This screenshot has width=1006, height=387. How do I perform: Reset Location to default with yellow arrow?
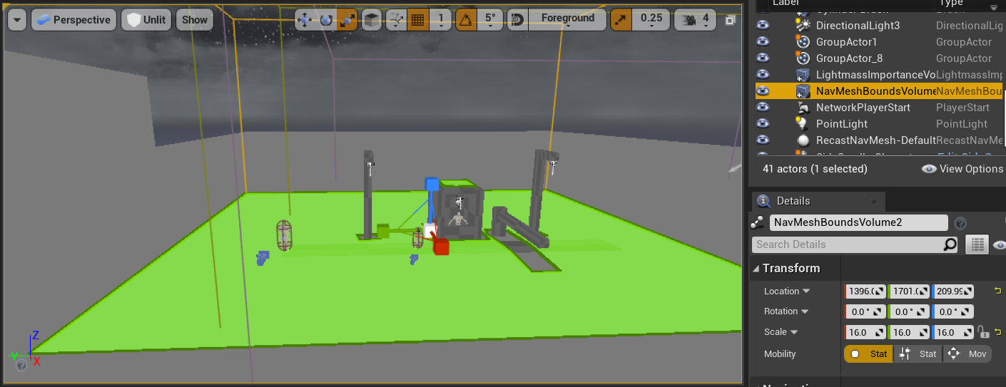pyautogui.click(x=997, y=291)
